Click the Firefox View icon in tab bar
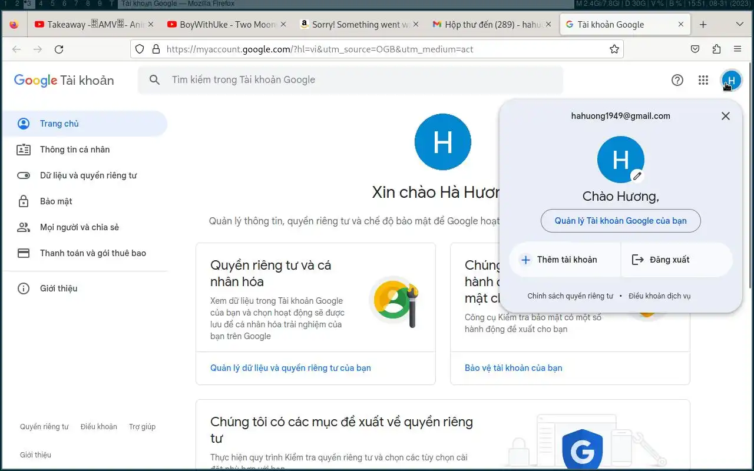The width and height of the screenshot is (754, 471). point(14,25)
